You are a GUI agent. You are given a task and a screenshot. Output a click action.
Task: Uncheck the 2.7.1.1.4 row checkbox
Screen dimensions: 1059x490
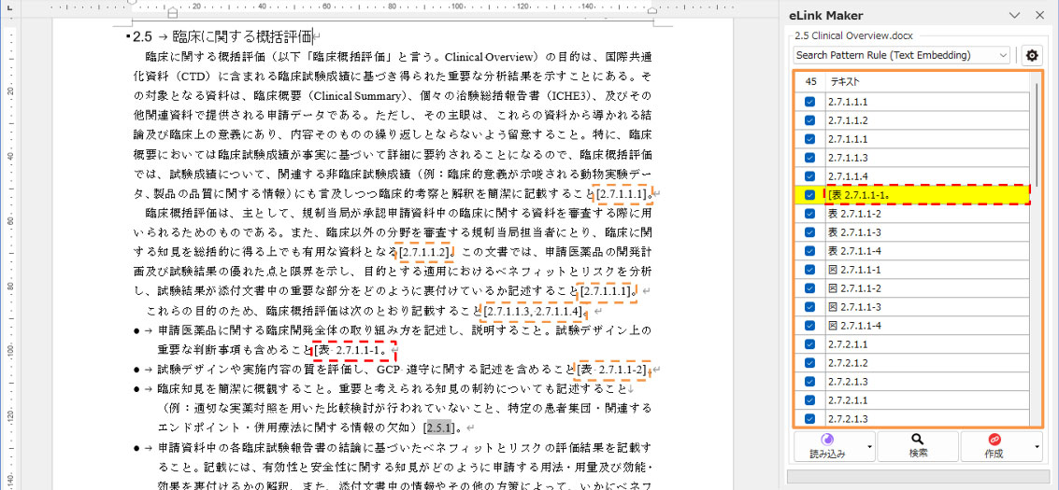[x=809, y=176]
